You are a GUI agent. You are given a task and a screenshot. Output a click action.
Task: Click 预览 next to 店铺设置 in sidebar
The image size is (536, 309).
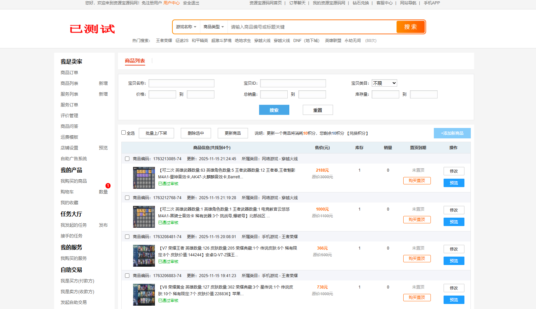tap(103, 148)
